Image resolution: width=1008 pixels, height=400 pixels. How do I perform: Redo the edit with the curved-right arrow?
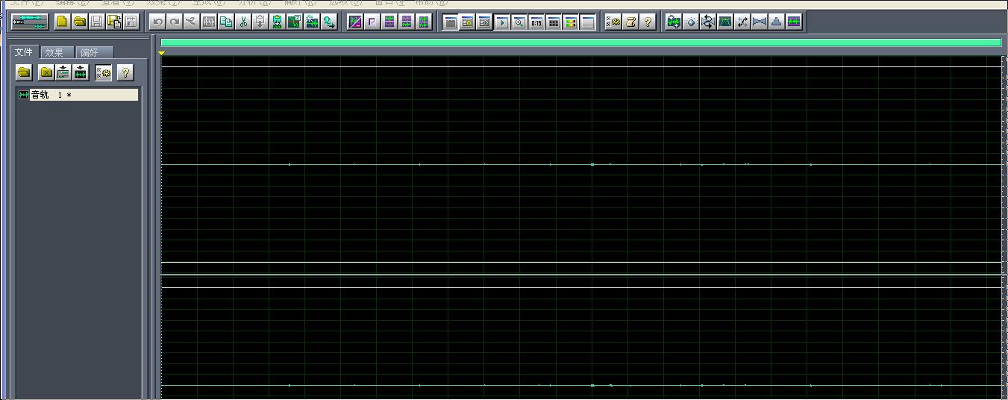tap(175, 22)
